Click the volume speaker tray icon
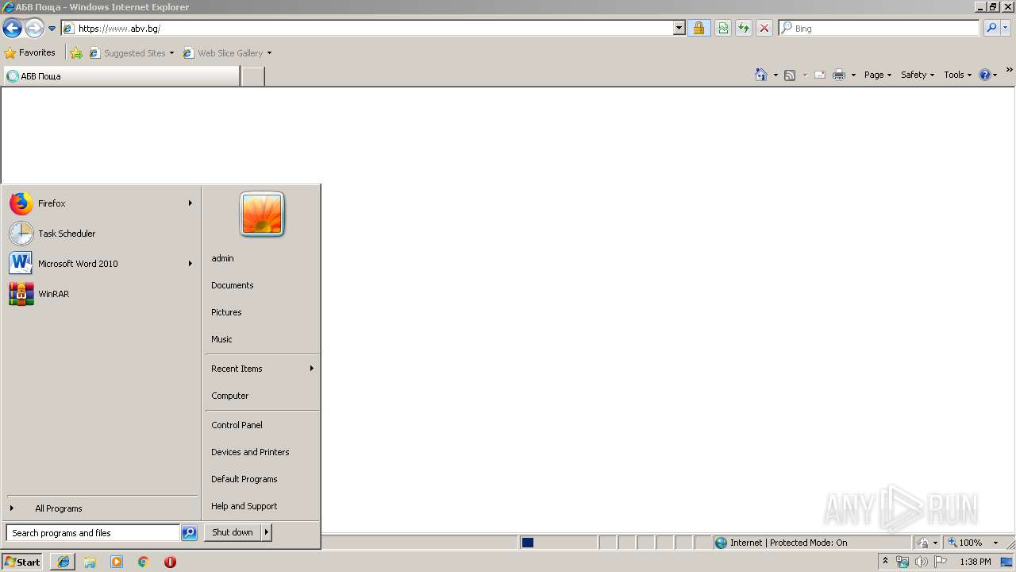This screenshot has width=1016, height=572. click(x=921, y=562)
